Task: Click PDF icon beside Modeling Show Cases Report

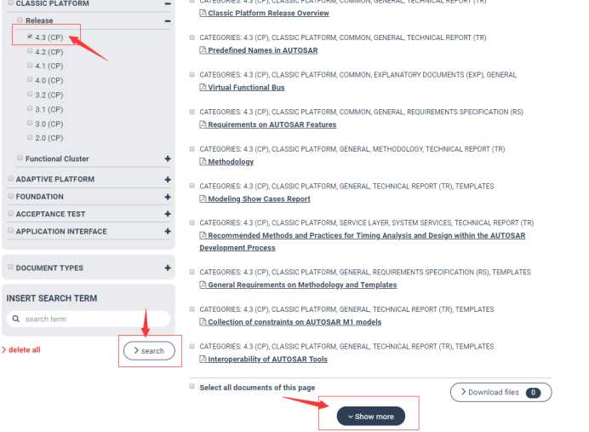Action: (203, 199)
